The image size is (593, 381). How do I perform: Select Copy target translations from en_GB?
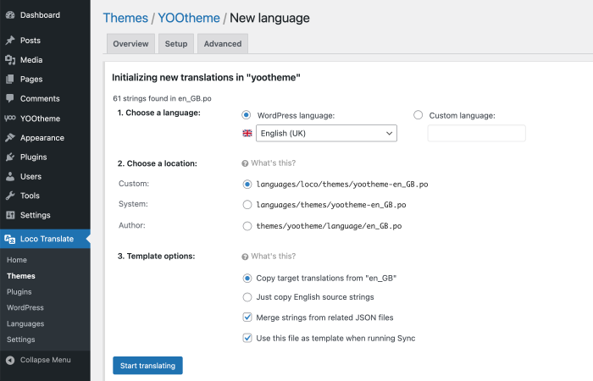coord(247,279)
